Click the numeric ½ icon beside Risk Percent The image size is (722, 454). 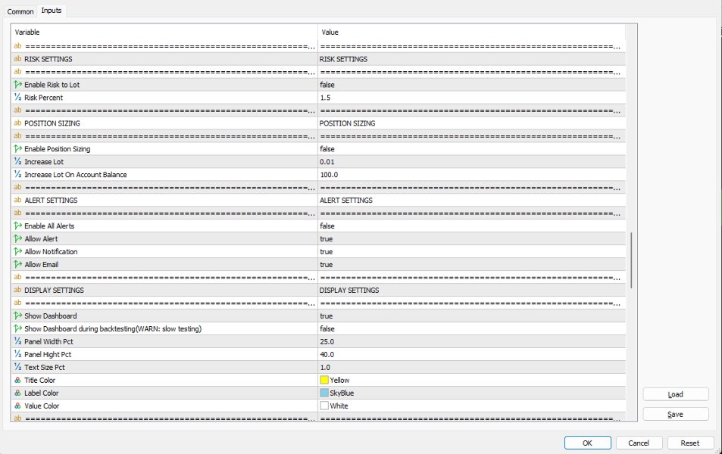point(18,97)
